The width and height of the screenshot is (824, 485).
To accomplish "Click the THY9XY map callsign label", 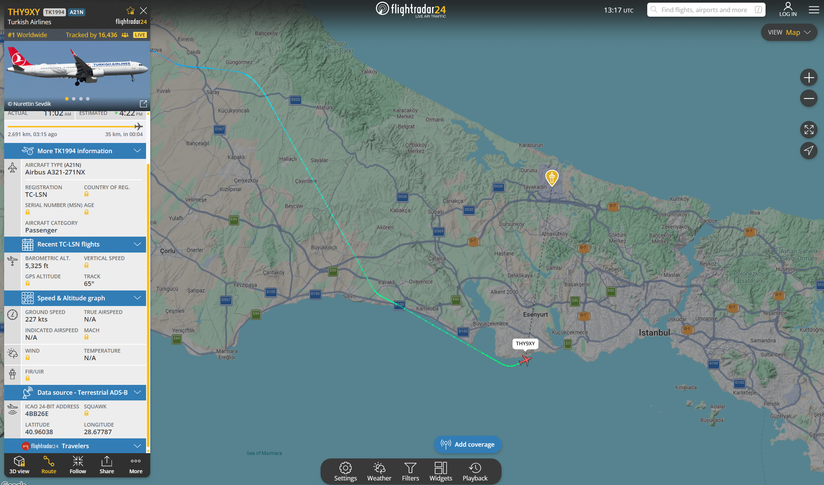I will click(525, 344).
